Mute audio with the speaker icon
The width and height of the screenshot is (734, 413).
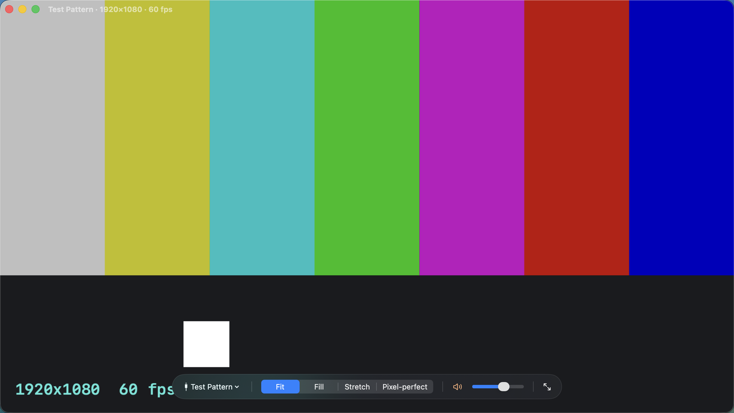pos(457,387)
